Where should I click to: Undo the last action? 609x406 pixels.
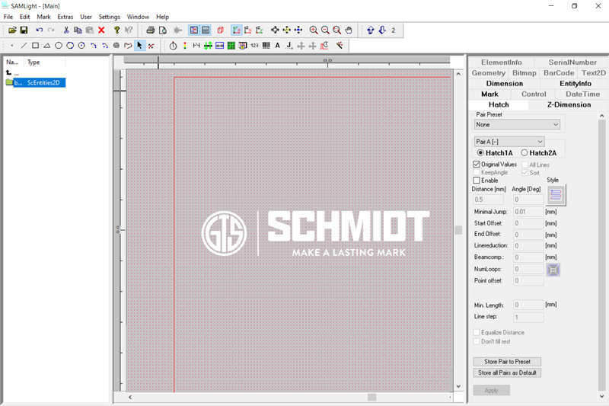tap(40, 30)
